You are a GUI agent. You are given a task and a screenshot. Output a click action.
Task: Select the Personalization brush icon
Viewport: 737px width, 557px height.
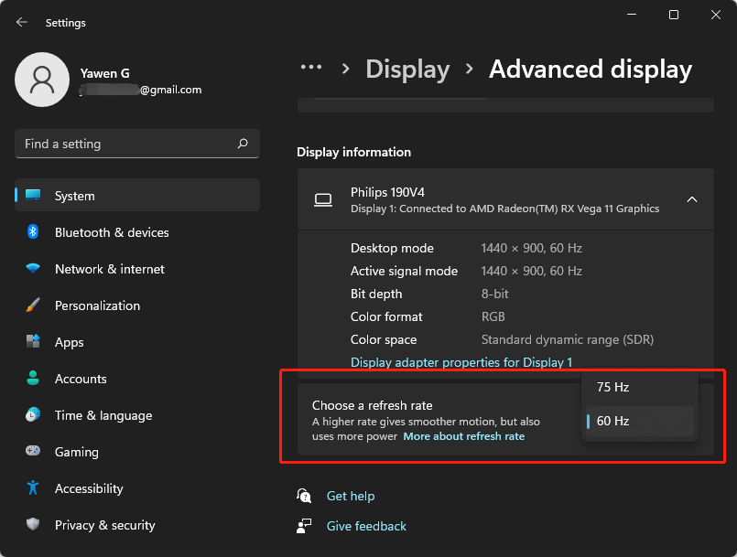click(34, 305)
